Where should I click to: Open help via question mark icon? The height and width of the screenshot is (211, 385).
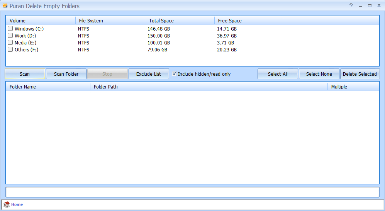[x=351, y=5]
